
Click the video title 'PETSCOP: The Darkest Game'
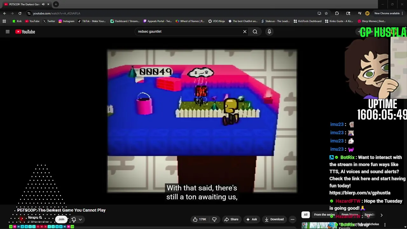coord(61,210)
